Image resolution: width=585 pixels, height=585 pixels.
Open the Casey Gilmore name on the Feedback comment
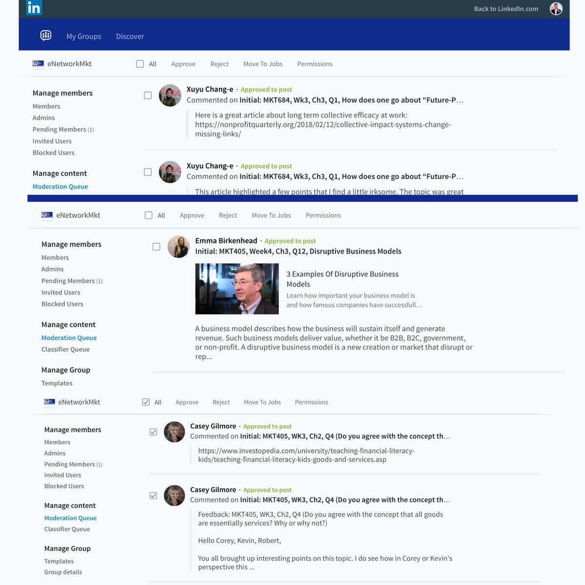213,489
